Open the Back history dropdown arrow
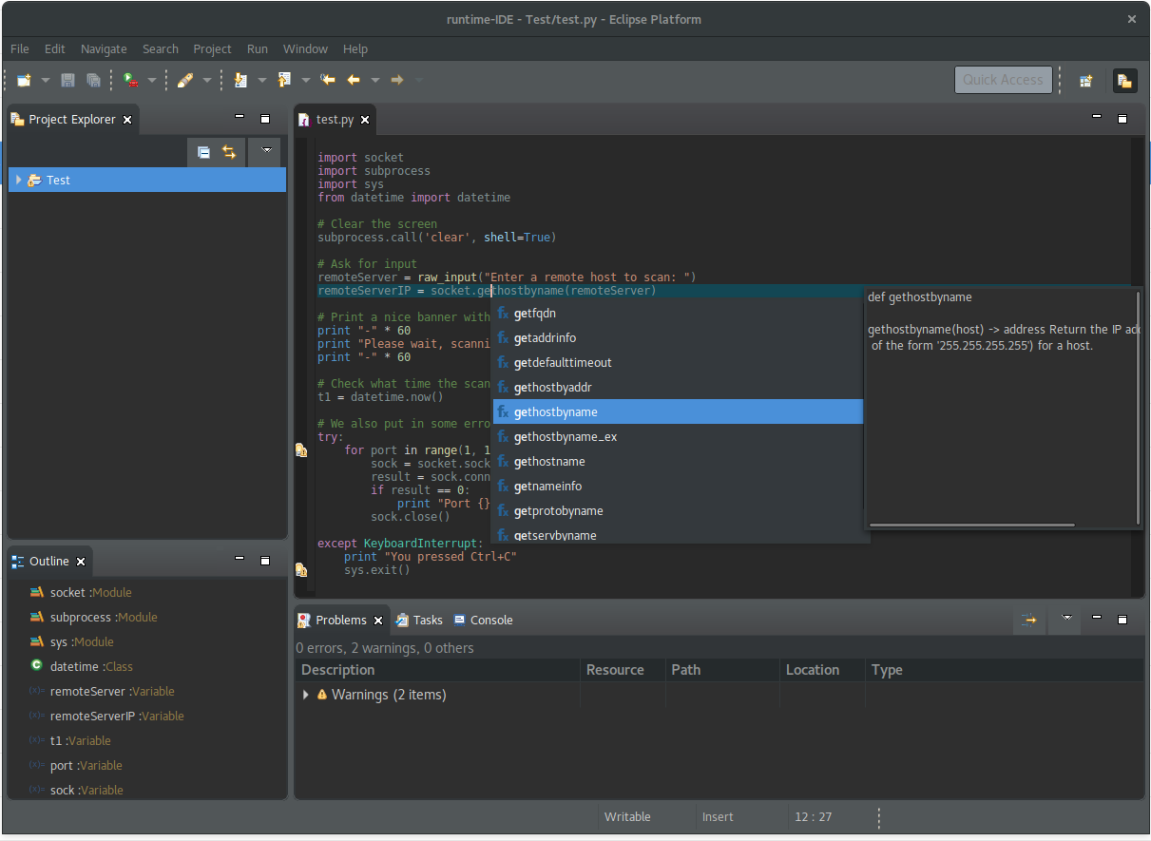 (375, 81)
